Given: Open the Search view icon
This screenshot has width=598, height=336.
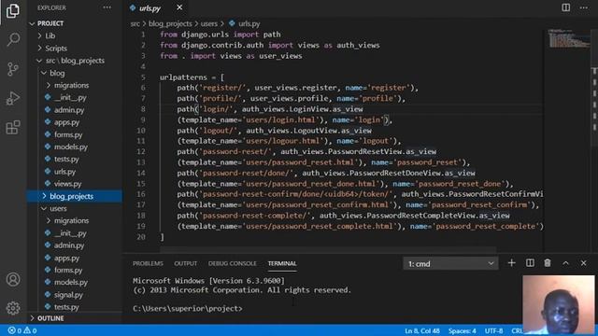Looking at the screenshot, I should (13, 39).
